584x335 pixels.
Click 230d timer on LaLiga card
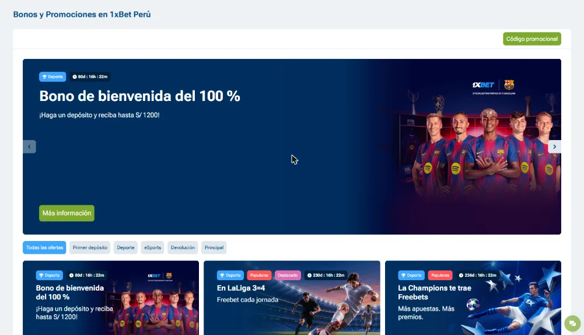click(x=326, y=275)
